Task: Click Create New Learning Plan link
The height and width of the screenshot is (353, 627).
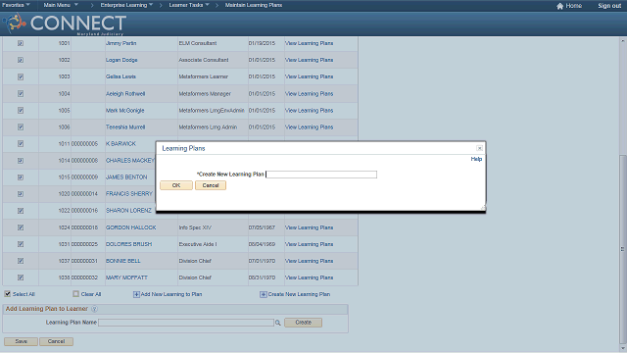Action: 299,294
